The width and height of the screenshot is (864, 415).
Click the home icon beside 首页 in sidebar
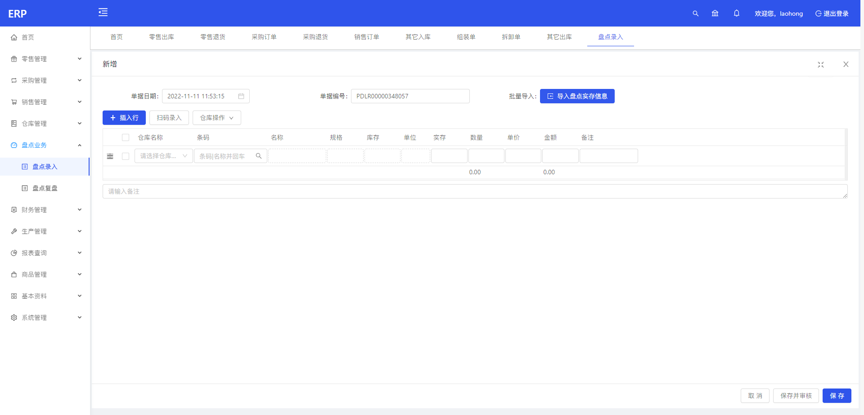point(14,37)
